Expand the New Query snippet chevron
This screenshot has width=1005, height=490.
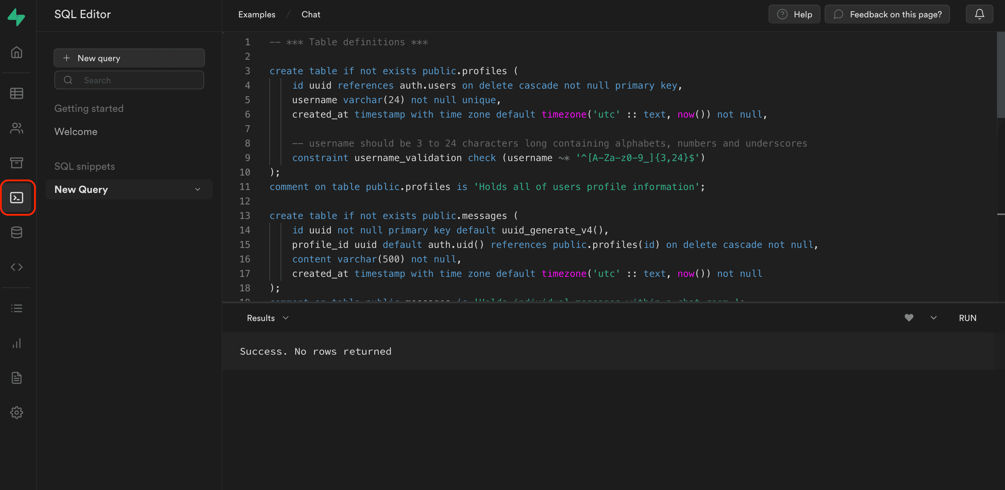point(197,189)
